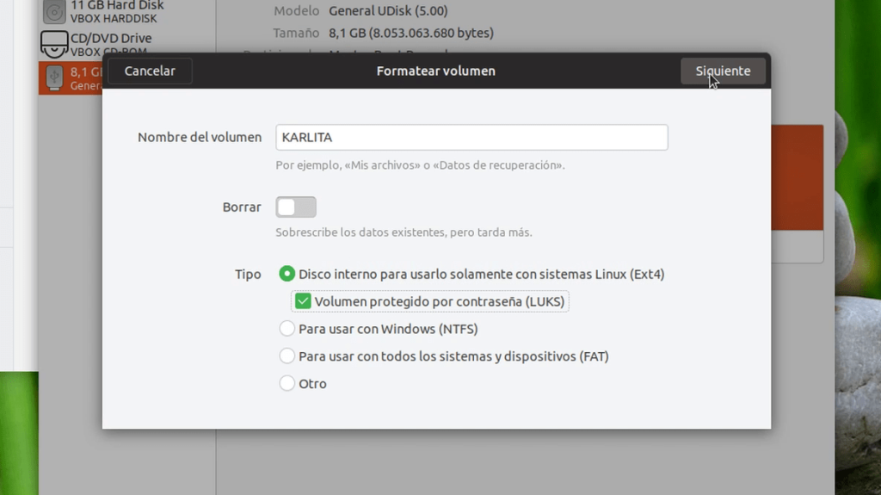Click the Por ejemplo Mis archivos hint
881x495 pixels.
click(420, 165)
